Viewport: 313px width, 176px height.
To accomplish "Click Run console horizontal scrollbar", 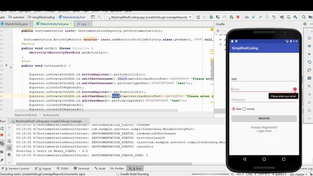I will [104, 164].
